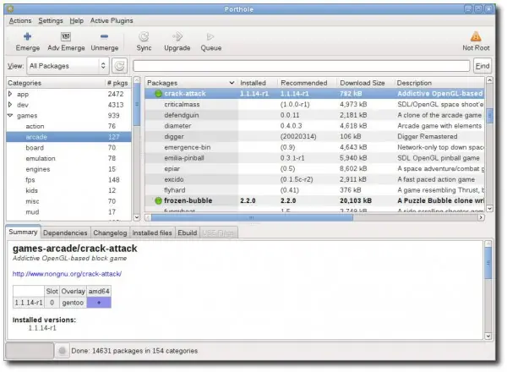Open the Settings menu
507x372 pixels.
click(50, 19)
